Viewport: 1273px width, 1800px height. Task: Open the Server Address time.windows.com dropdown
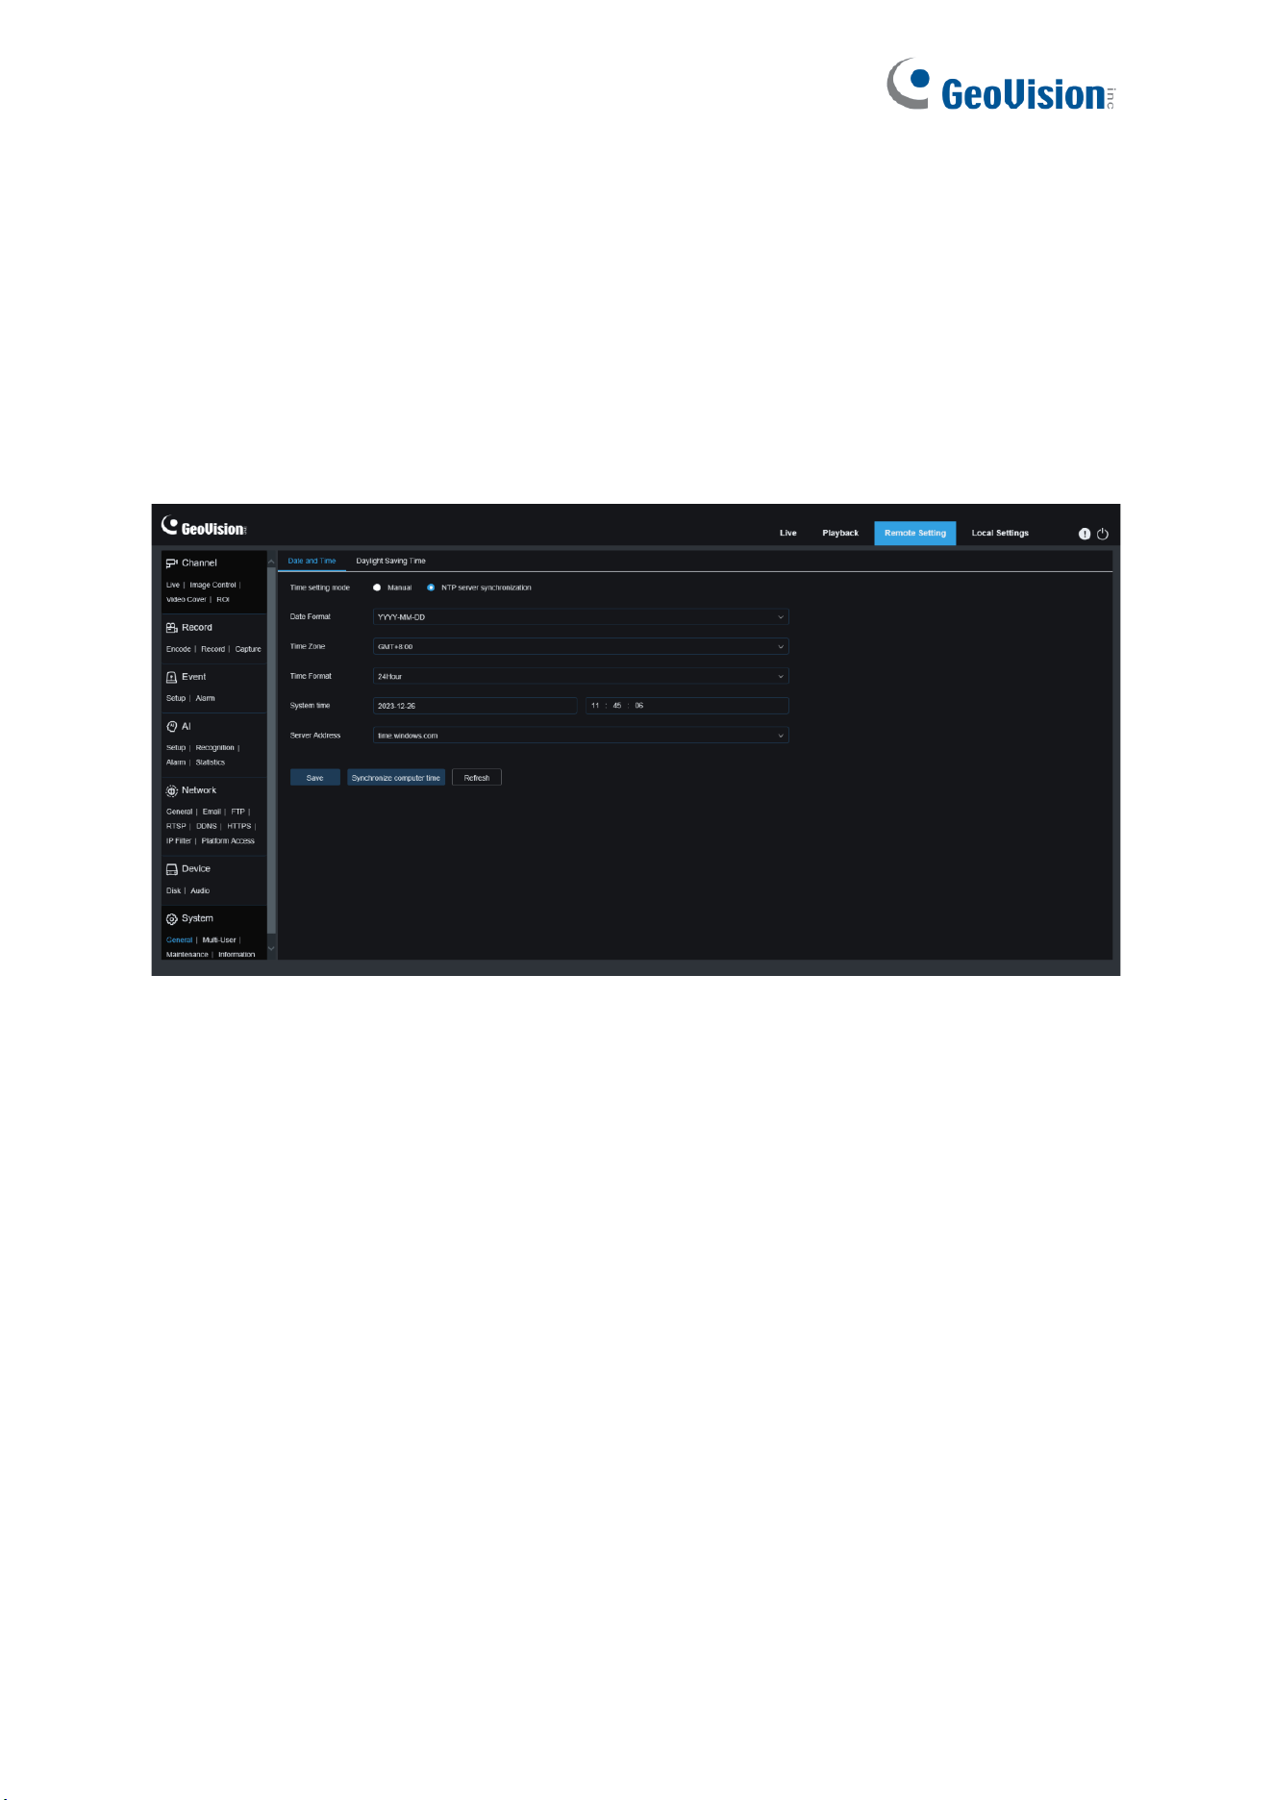tap(581, 736)
